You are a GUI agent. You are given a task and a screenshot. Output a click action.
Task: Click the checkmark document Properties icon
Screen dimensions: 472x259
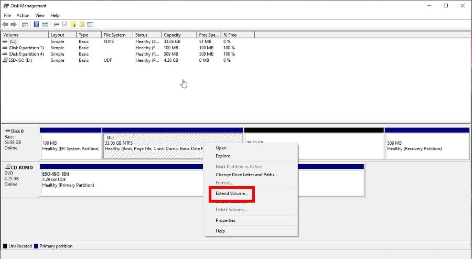[65, 25]
